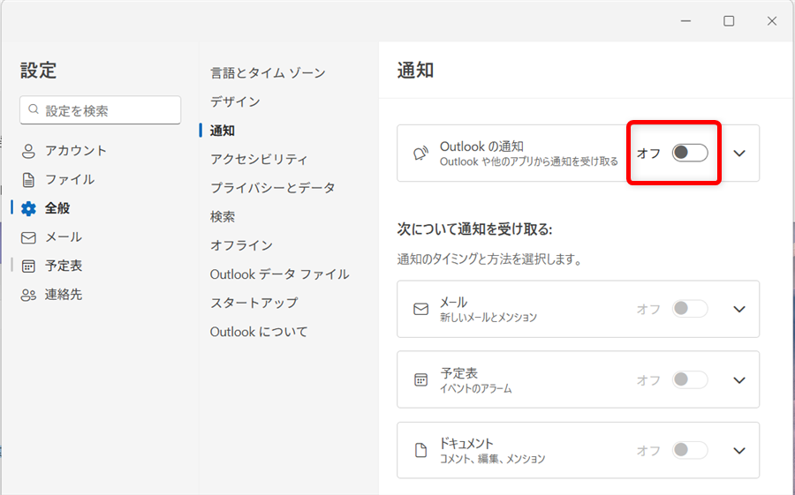Click the Outlook notification bell icon
Screen dimensions: 795x495
click(420, 153)
